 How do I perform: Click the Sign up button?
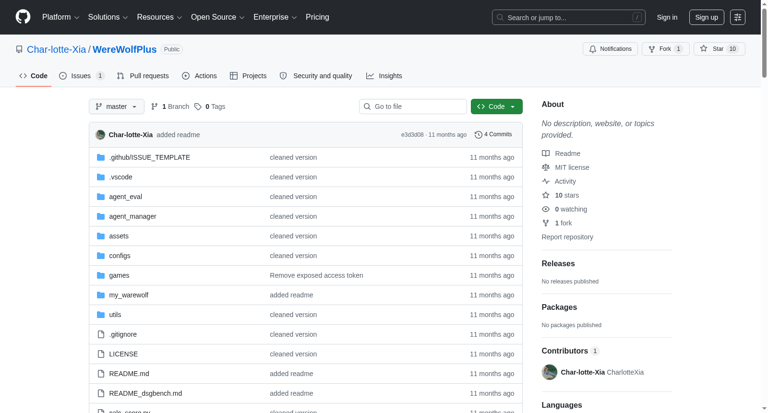click(x=707, y=17)
